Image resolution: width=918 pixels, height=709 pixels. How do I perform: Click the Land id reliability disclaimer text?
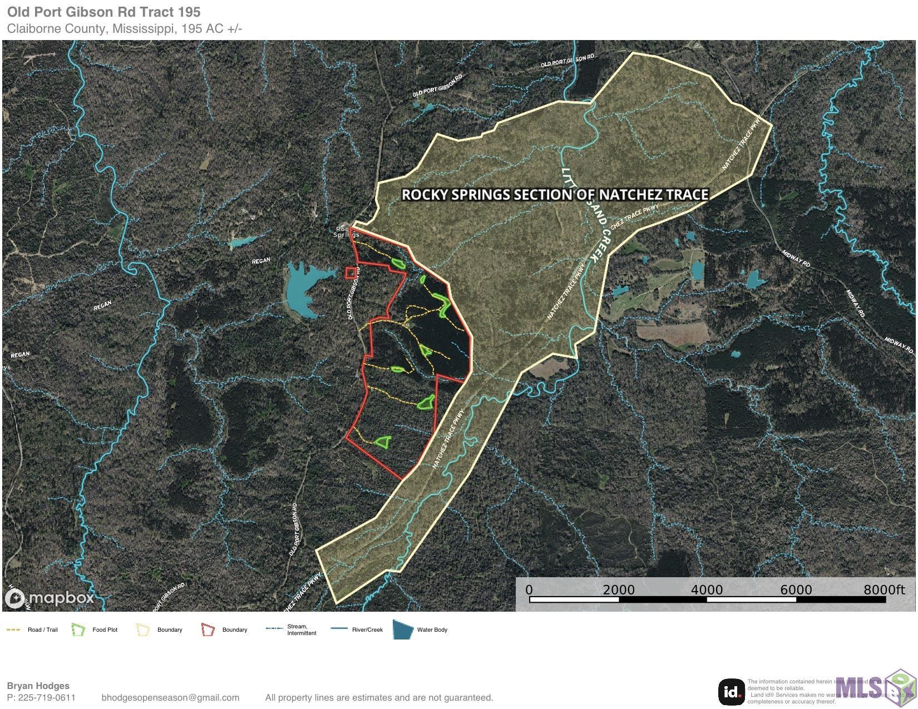(x=832, y=691)
